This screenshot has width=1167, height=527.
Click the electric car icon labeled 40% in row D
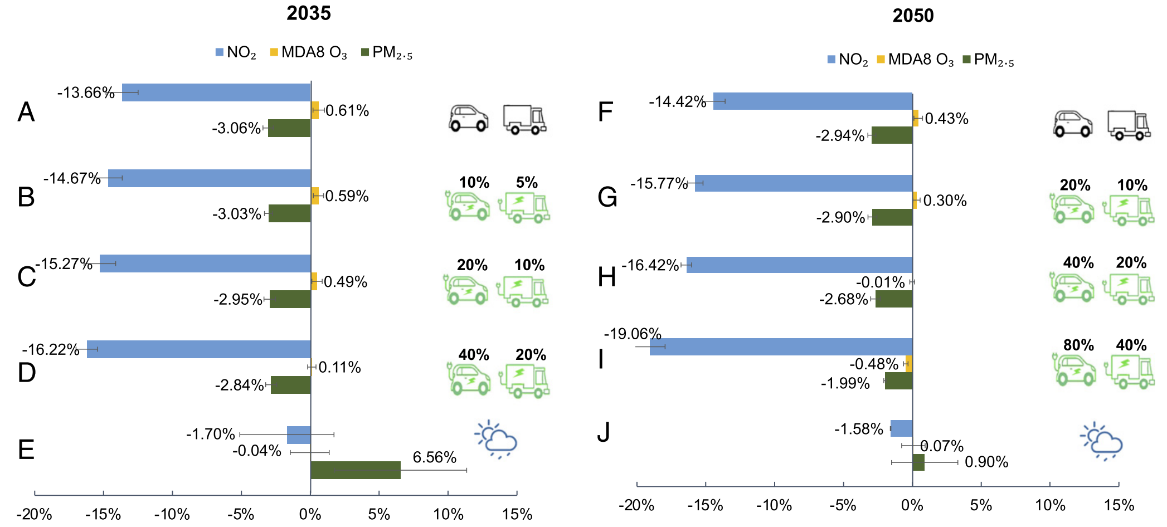(x=469, y=379)
